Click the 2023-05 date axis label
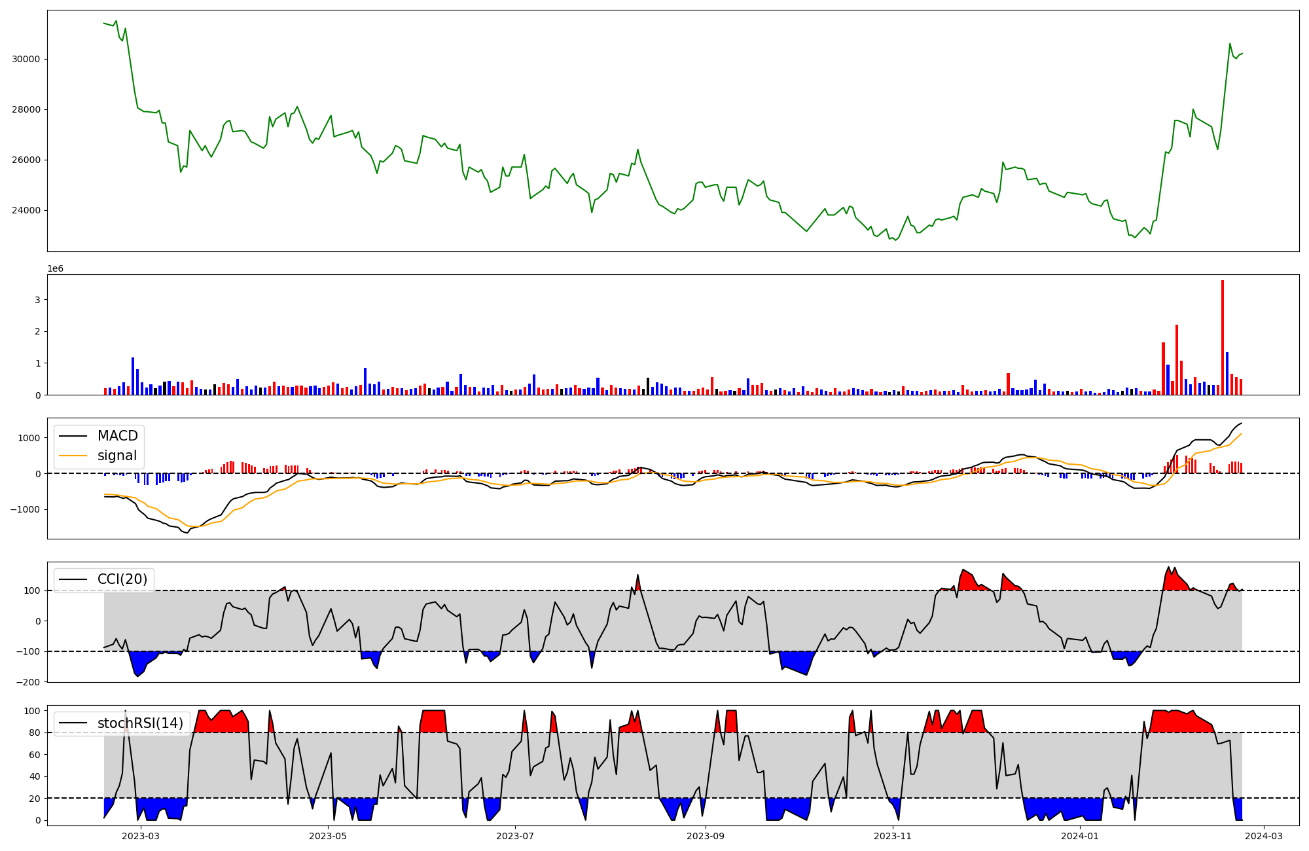1309x851 pixels. point(328,836)
